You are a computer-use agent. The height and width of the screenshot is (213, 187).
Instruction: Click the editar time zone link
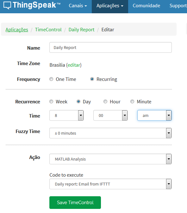pyautogui.click(x=74, y=65)
